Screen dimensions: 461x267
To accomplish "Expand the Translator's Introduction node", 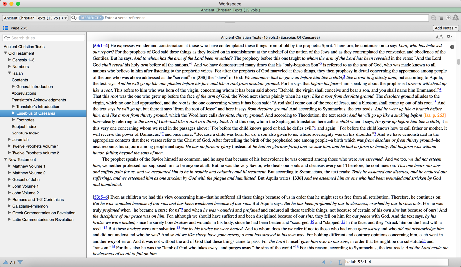I will pyautogui.click(x=13, y=106).
